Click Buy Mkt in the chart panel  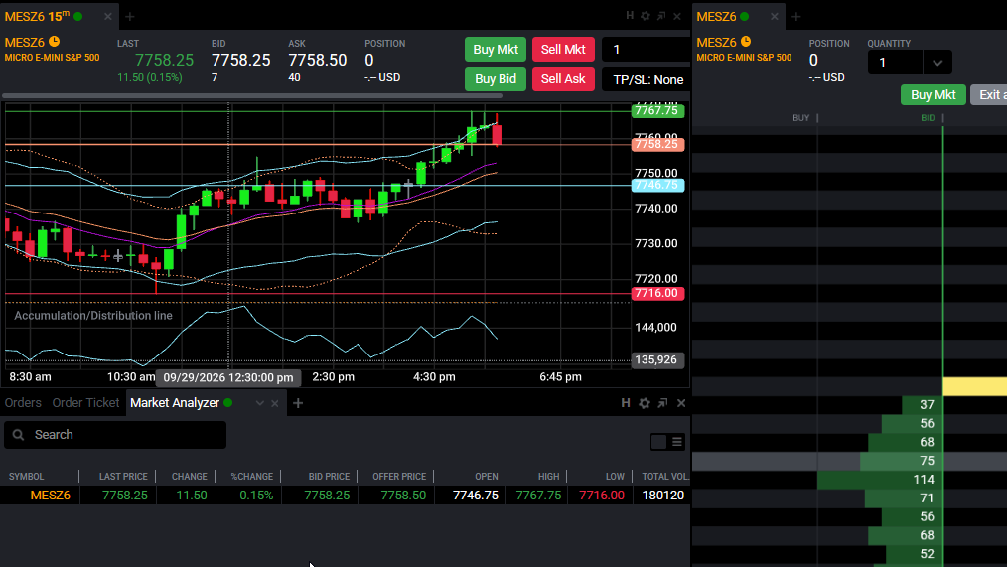pyautogui.click(x=496, y=50)
